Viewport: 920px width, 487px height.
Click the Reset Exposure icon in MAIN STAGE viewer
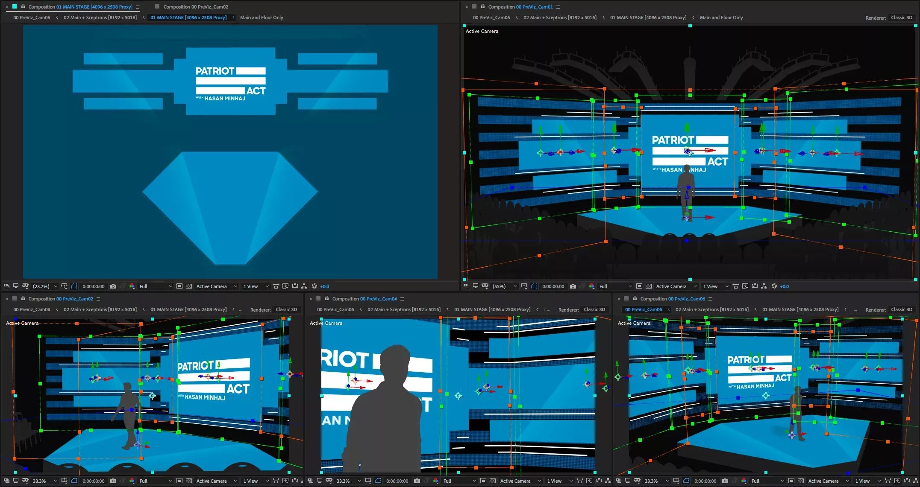pyautogui.click(x=314, y=286)
